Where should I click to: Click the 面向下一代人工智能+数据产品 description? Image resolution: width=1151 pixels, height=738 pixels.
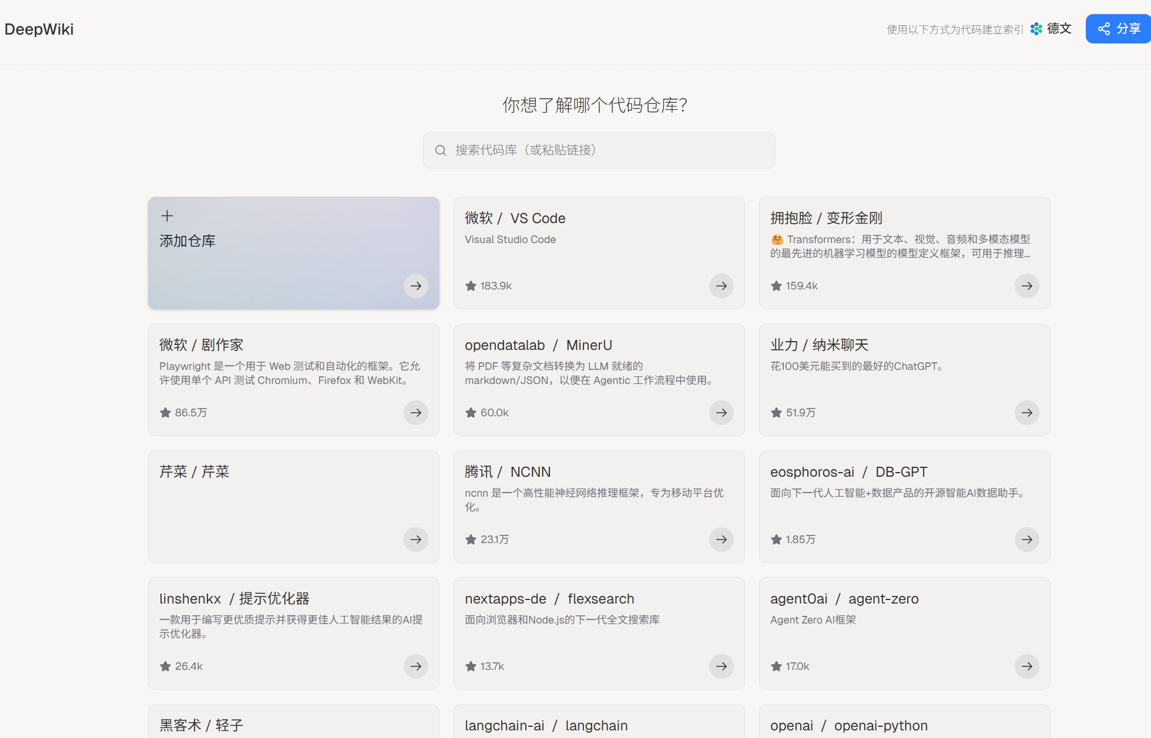898,493
